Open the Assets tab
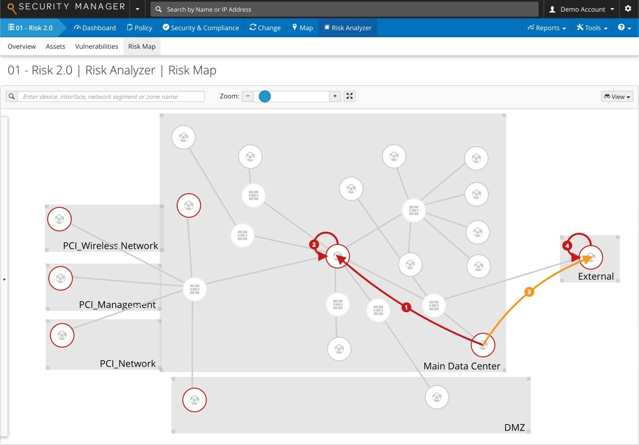The height and width of the screenshot is (445, 639). tap(55, 46)
